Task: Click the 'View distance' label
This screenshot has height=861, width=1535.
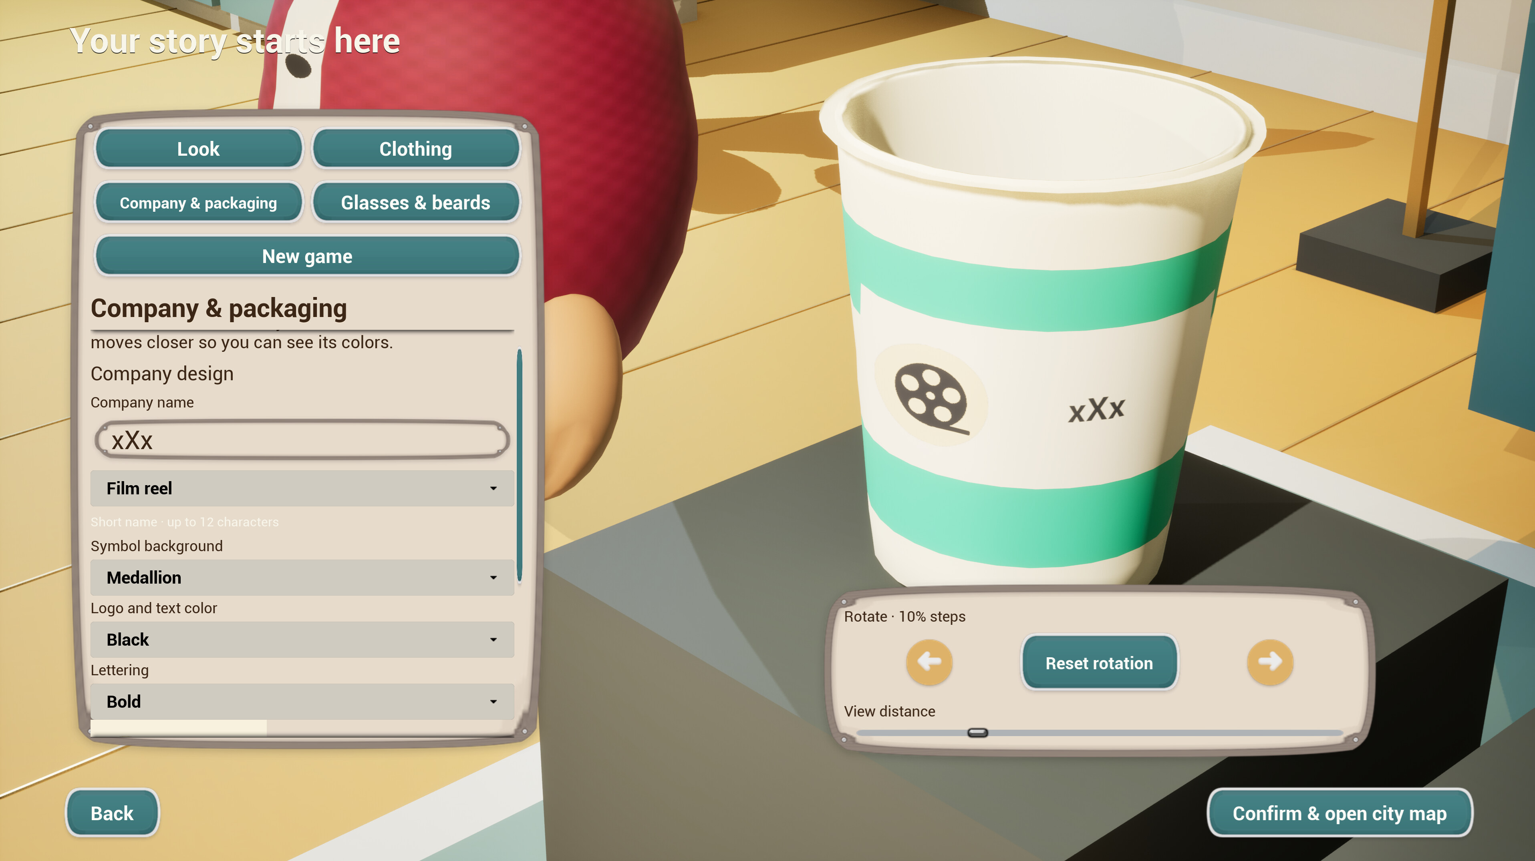Action: pyautogui.click(x=890, y=711)
